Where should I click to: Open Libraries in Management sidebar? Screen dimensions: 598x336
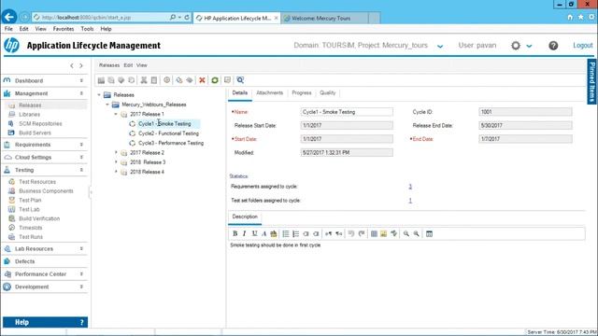point(29,114)
